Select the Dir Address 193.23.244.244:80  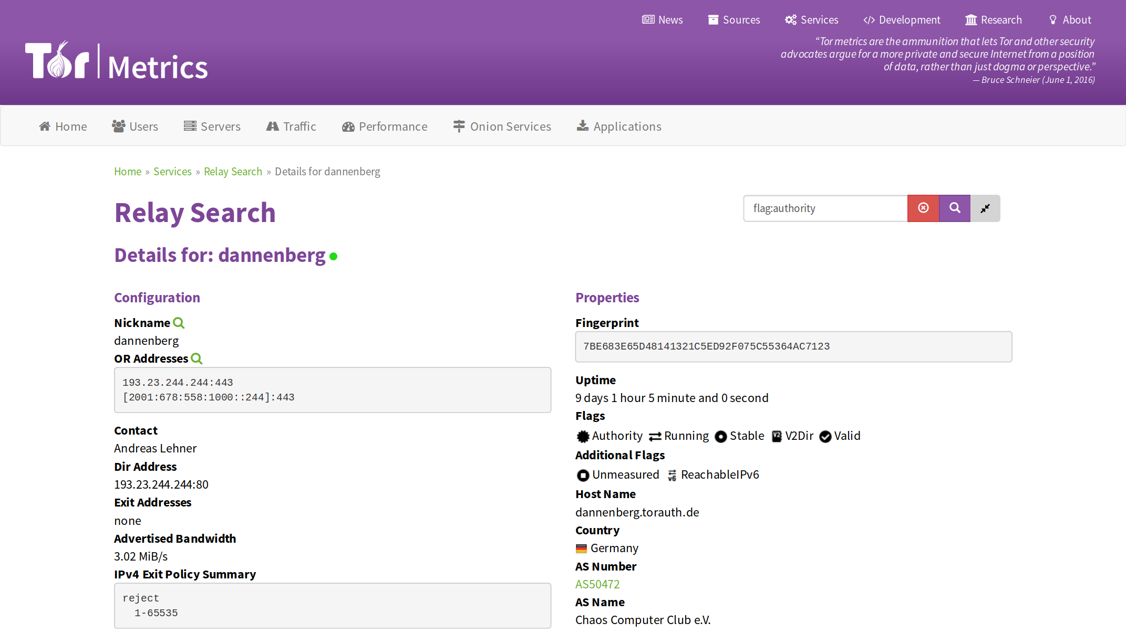point(161,484)
